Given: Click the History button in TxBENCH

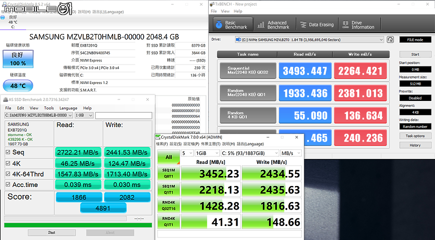Looking at the screenshot, I should (x=415, y=145).
